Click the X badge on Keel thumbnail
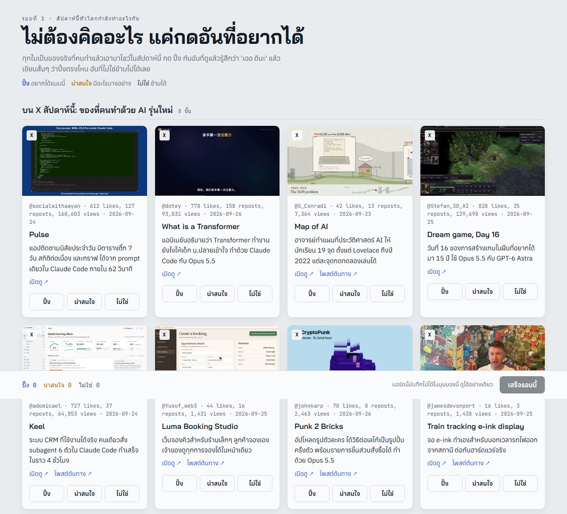The width and height of the screenshot is (567, 514). pyautogui.click(x=31, y=335)
